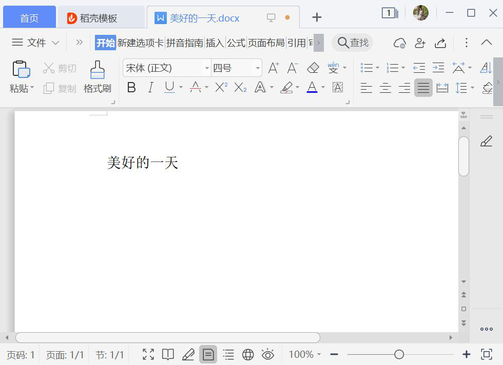The width and height of the screenshot is (503, 365).
Task: Switch to the 页面布局 ribbon tab
Action: [266, 43]
